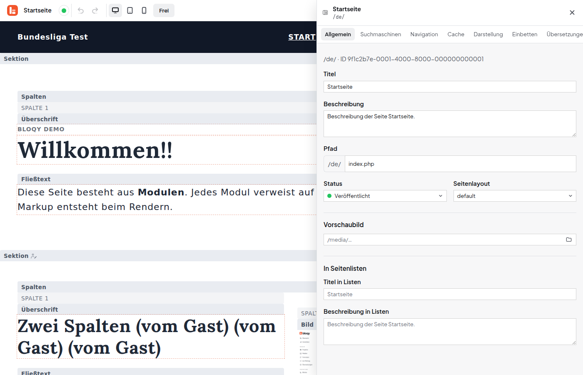Click the Bild module thumbnail preview
583x375 pixels.
point(306,352)
